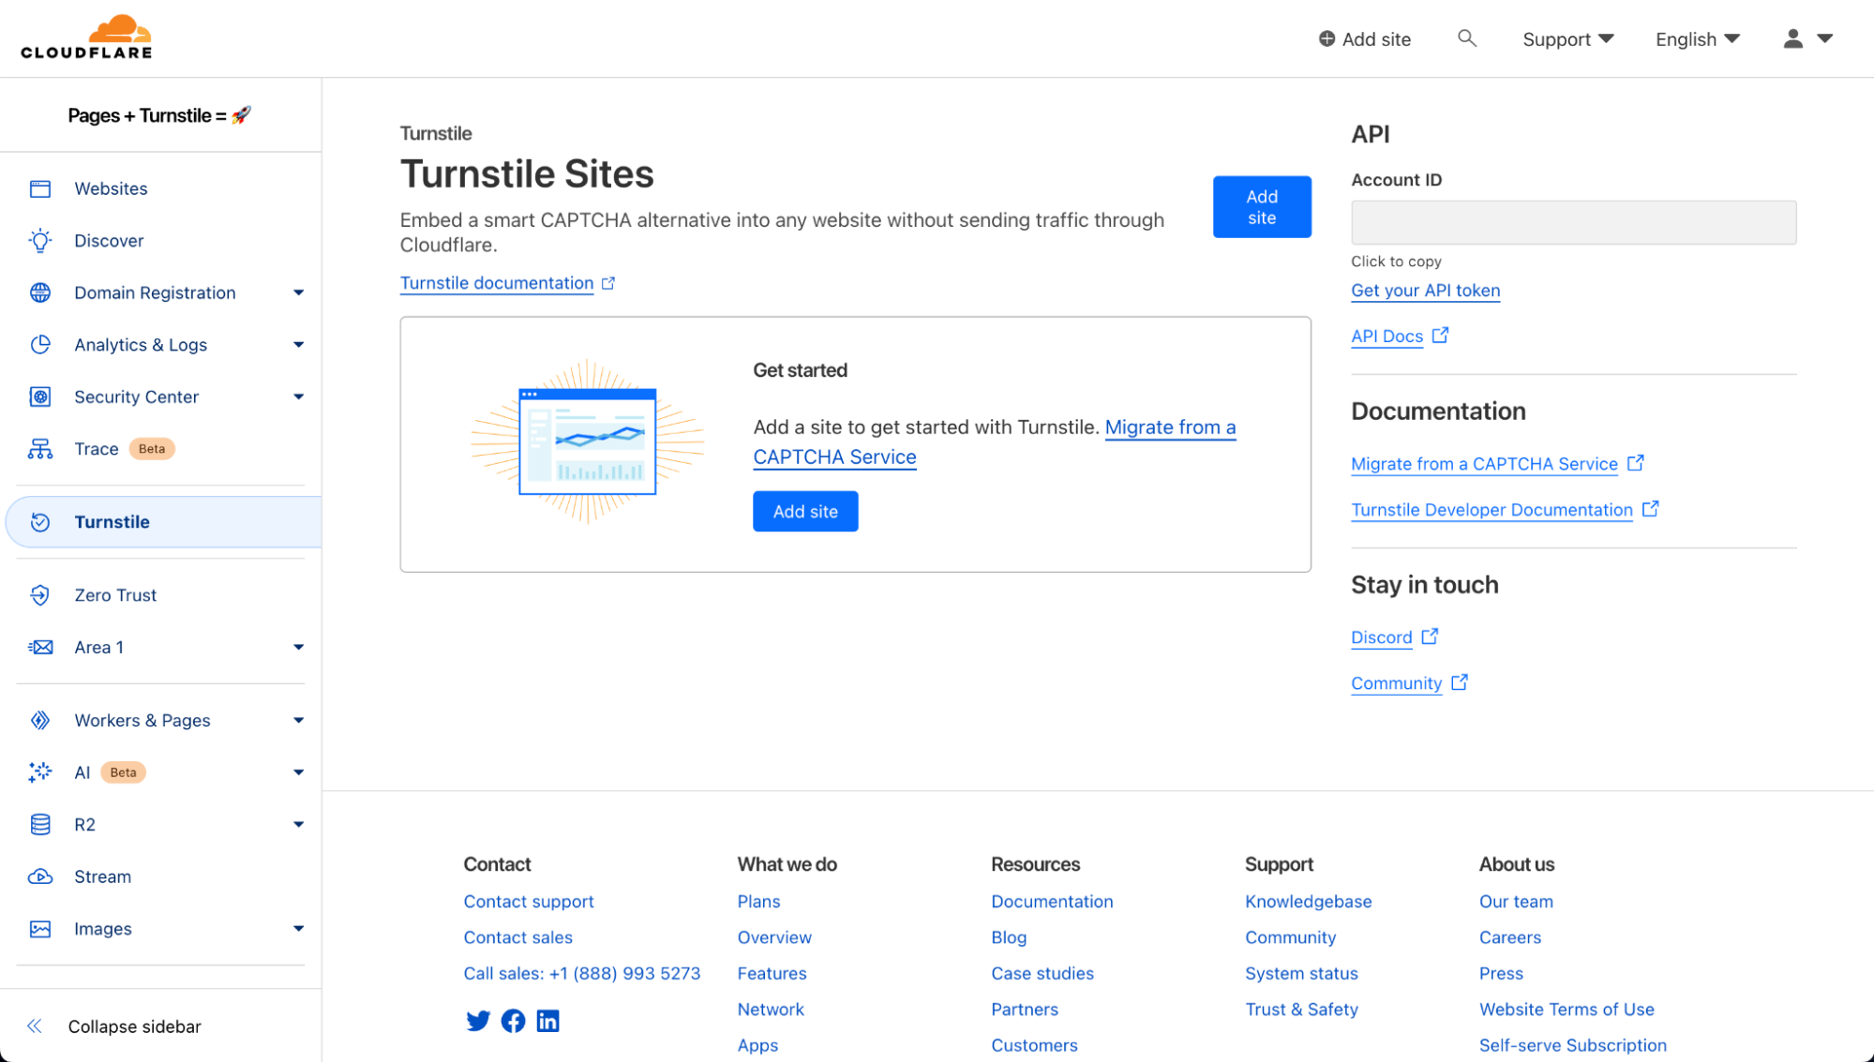Image resolution: width=1874 pixels, height=1063 pixels.
Task: Open the Turnstile documentation link
Action: coord(497,283)
